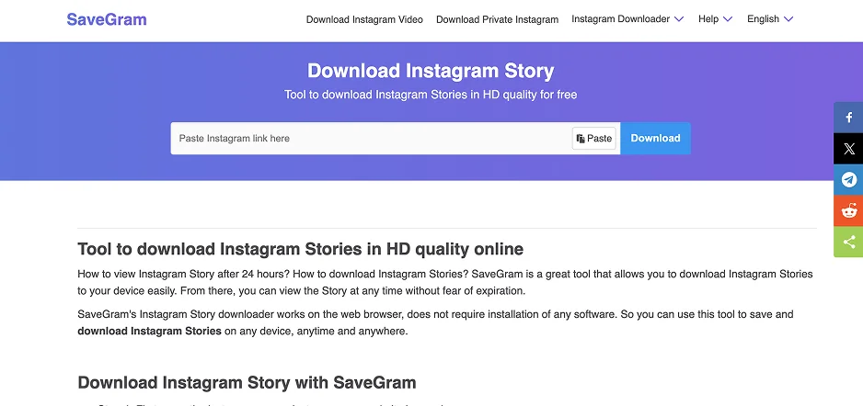
Task: Click the blue Download button
Action: pyautogui.click(x=655, y=139)
